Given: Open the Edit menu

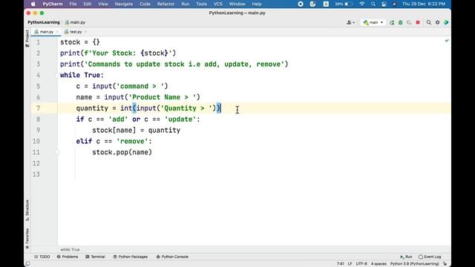Looking at the screenshot, I should point(88,4).
